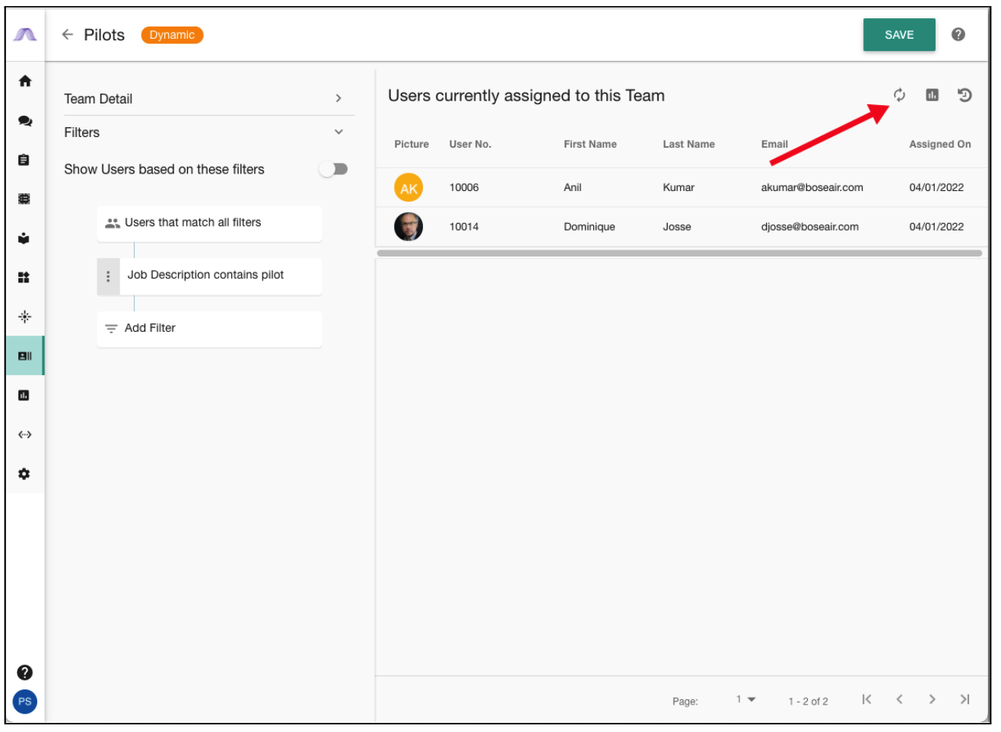Sort by the Assigned On column header
The image size is (1001, 732).
[940, 144]
